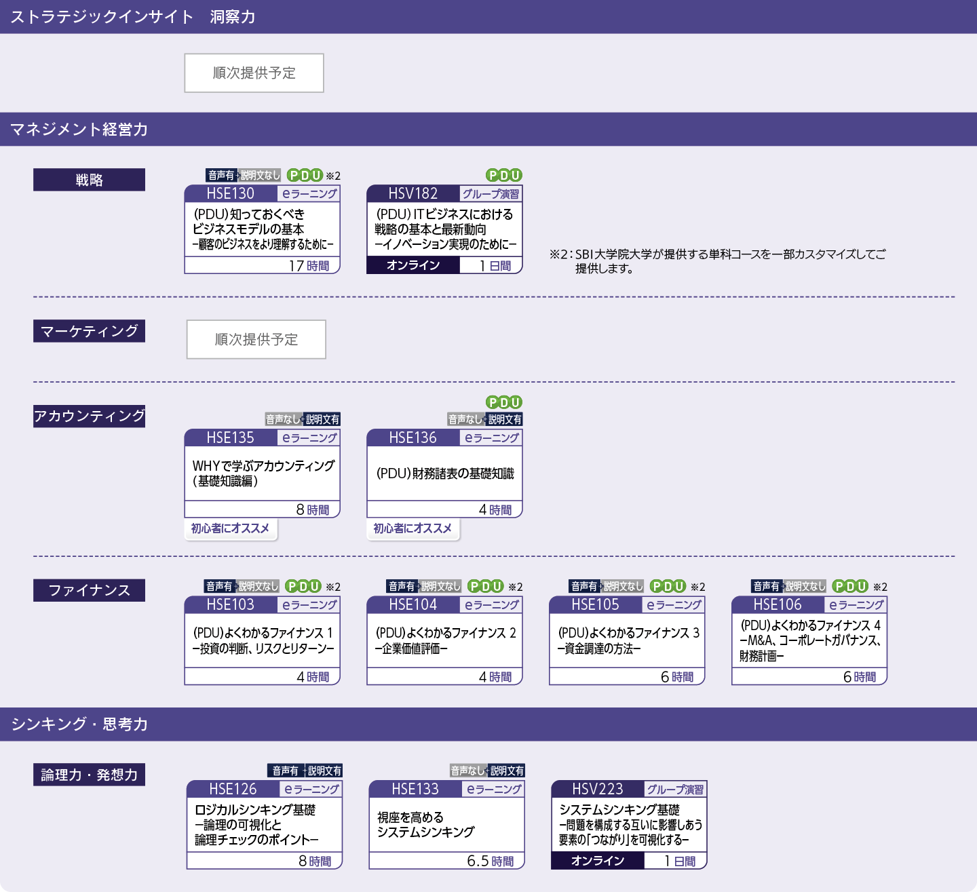
Task: Click the ※2 SBI大学院大学 footnote text
Action: (718, 261)
